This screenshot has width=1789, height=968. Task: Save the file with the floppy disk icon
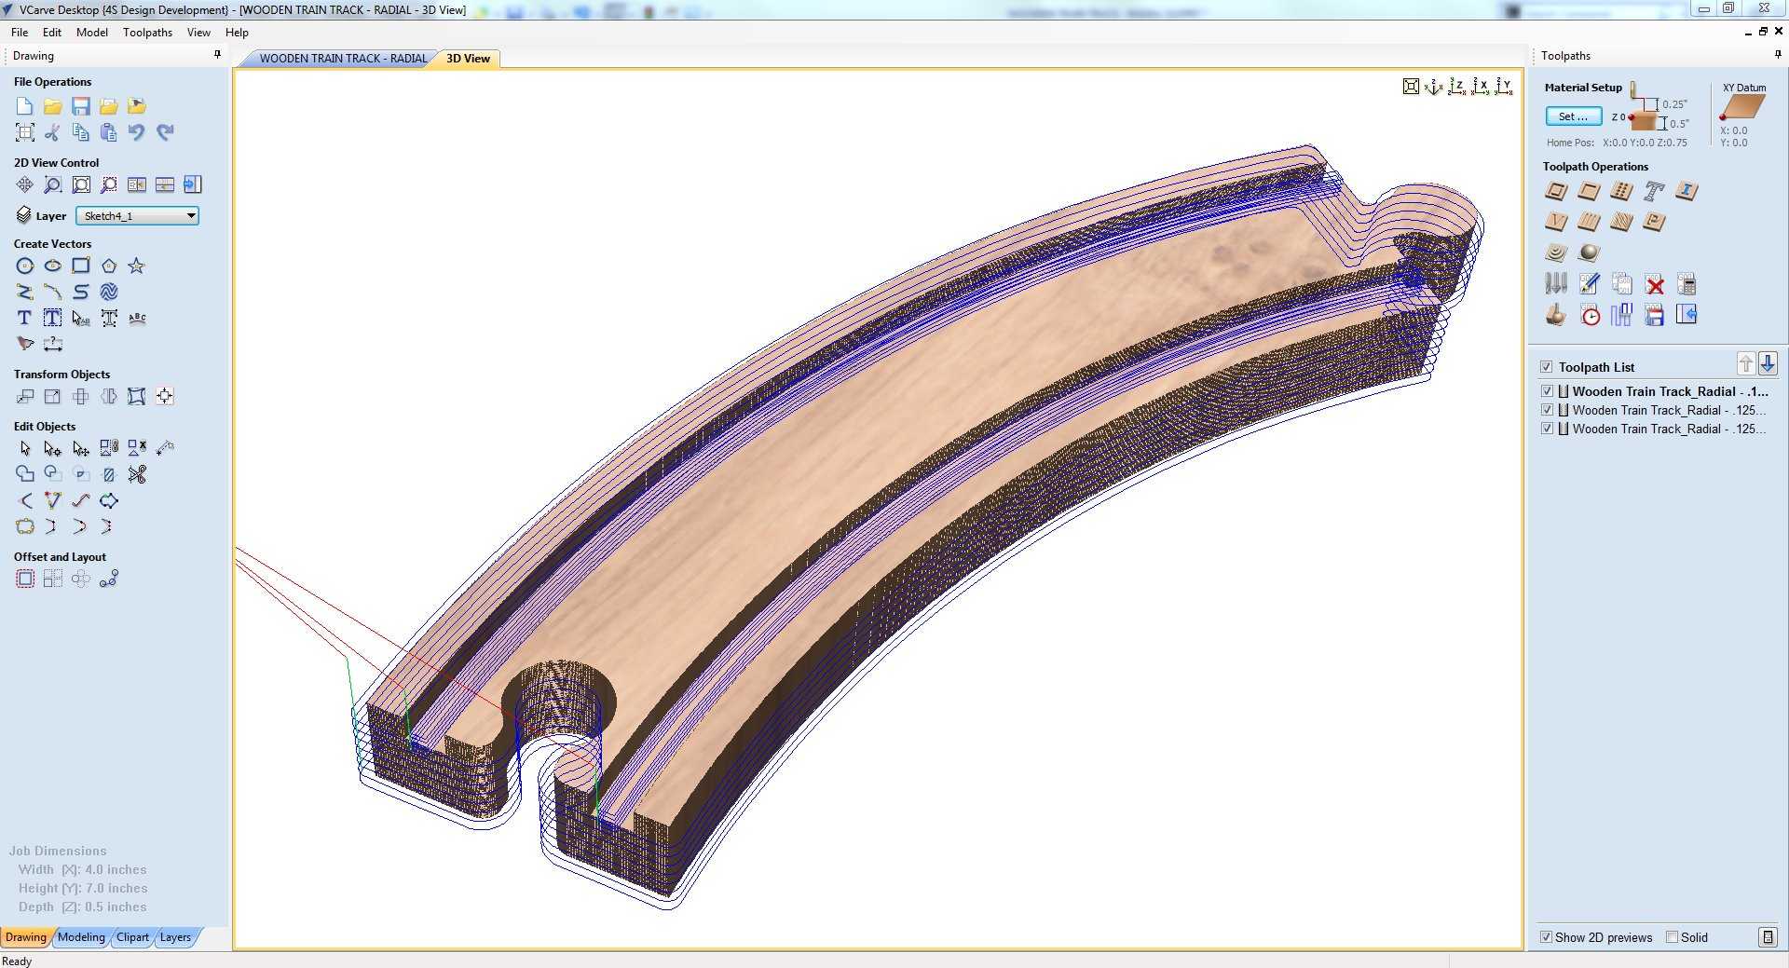[x=81, y=106]
